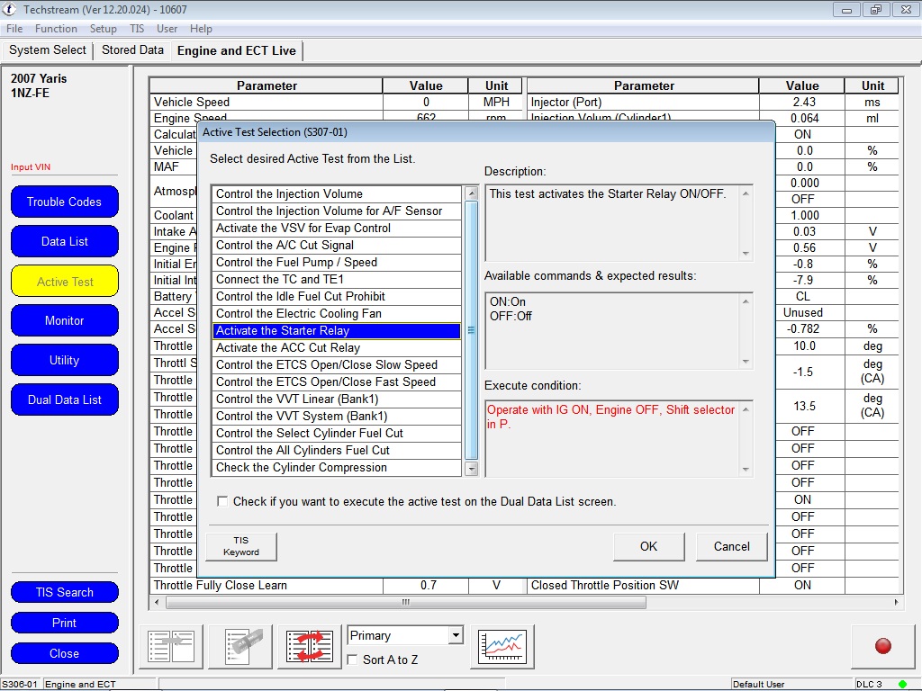922x691 pixels.
Task: Click the leftmost data list layout icon
Action: [170, 644]
